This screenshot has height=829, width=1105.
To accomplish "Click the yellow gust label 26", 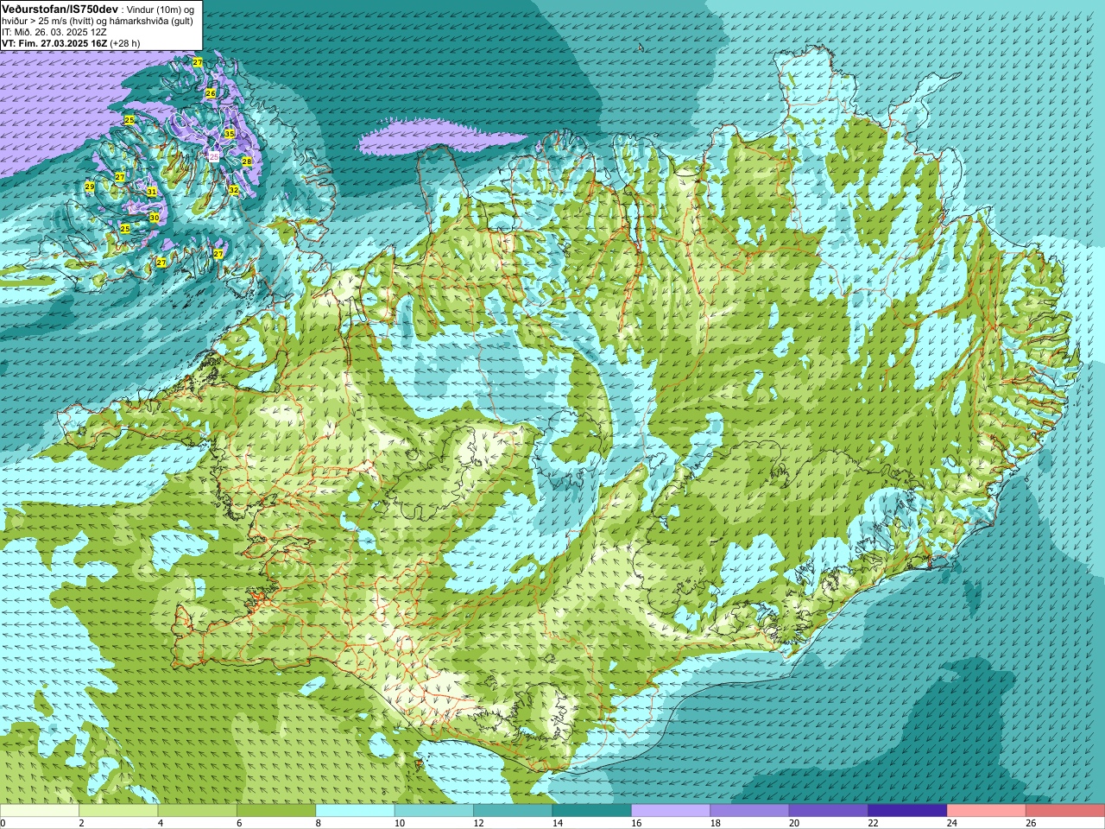I will tap(210, 92).
